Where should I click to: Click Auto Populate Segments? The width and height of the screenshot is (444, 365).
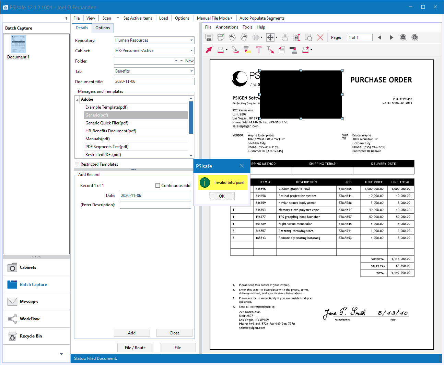(x=262, y=18)
